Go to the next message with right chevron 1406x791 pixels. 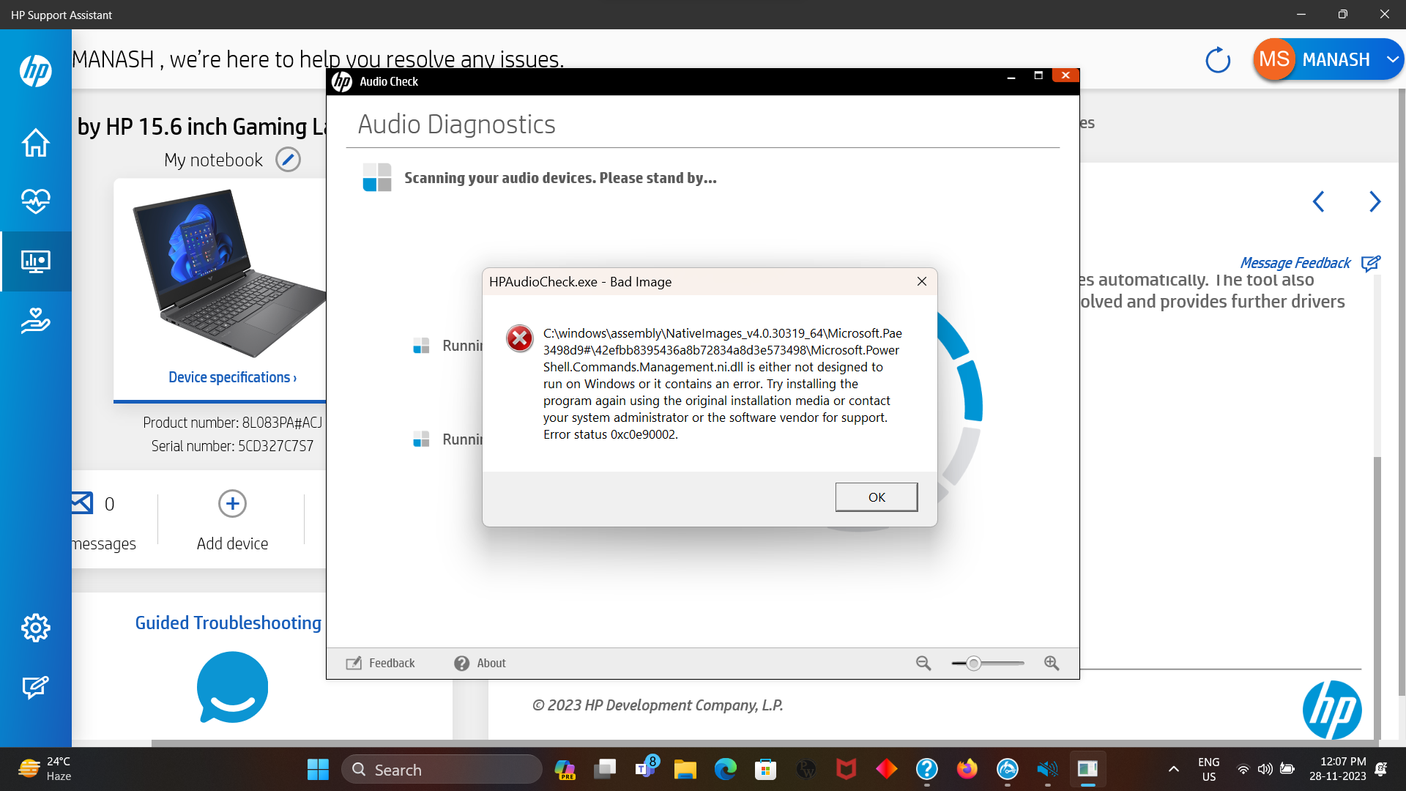point(1375,201)
